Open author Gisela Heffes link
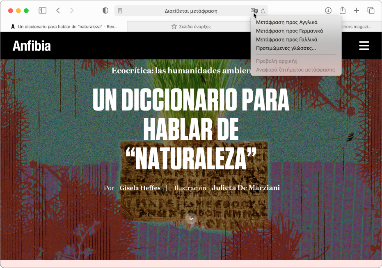 click(x=140, y=188)
